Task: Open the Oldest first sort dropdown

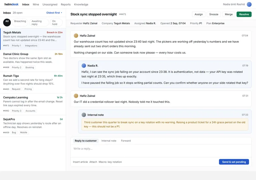Action: coord(54,13)
